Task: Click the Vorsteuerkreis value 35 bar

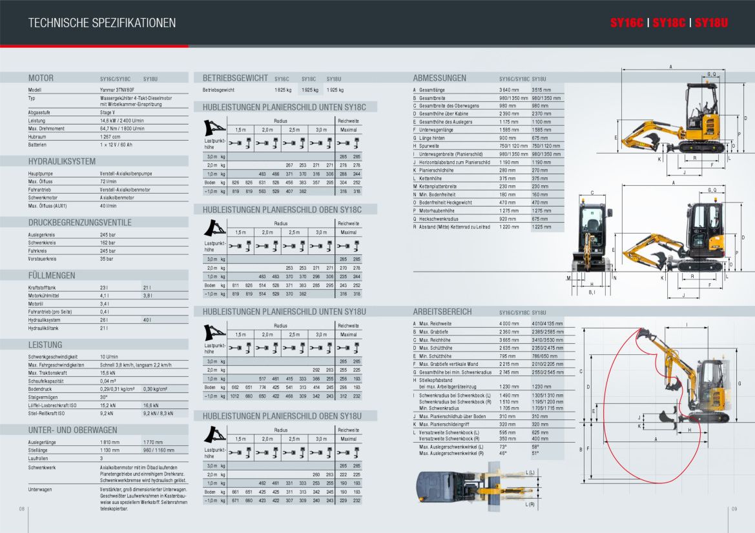Action: tap(107, 259)
